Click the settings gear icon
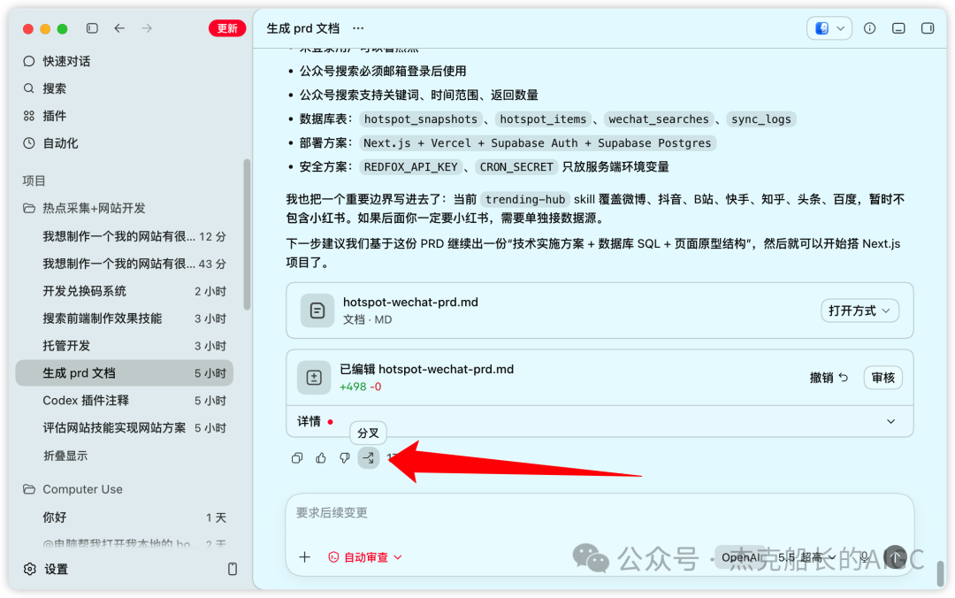Image resolution: width=955 pixels, height=598 pixels. pos(29,570)
